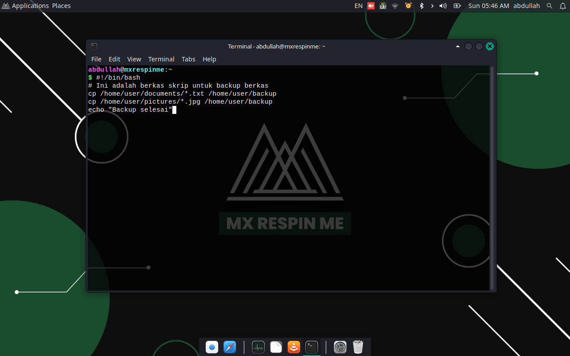Viewport: 570px width, 356px height.
Task: Open the Places menu
Action: 61,6
